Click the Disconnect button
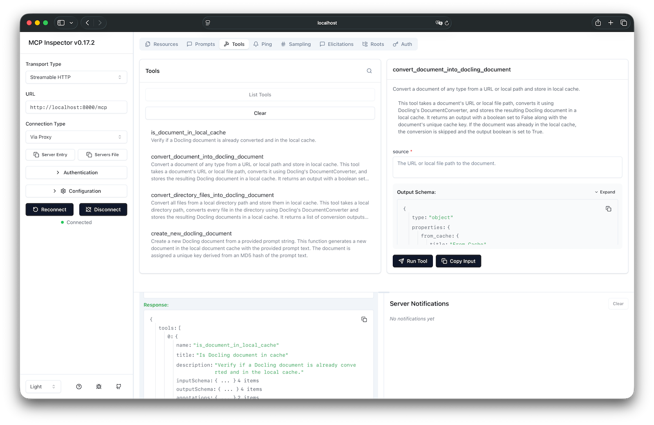 click(x=103, y=209)
